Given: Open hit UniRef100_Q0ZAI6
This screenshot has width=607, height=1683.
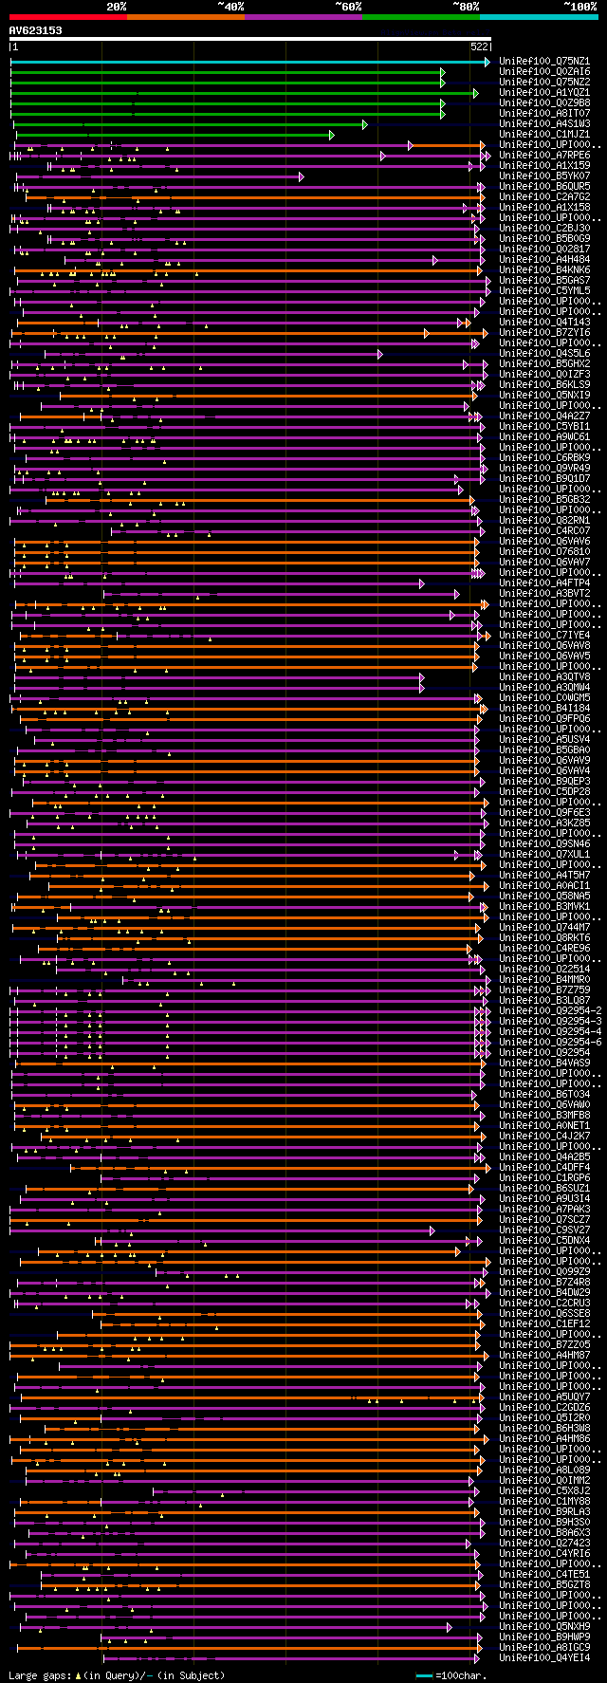Looking at the screenshot, I should 544,72.
